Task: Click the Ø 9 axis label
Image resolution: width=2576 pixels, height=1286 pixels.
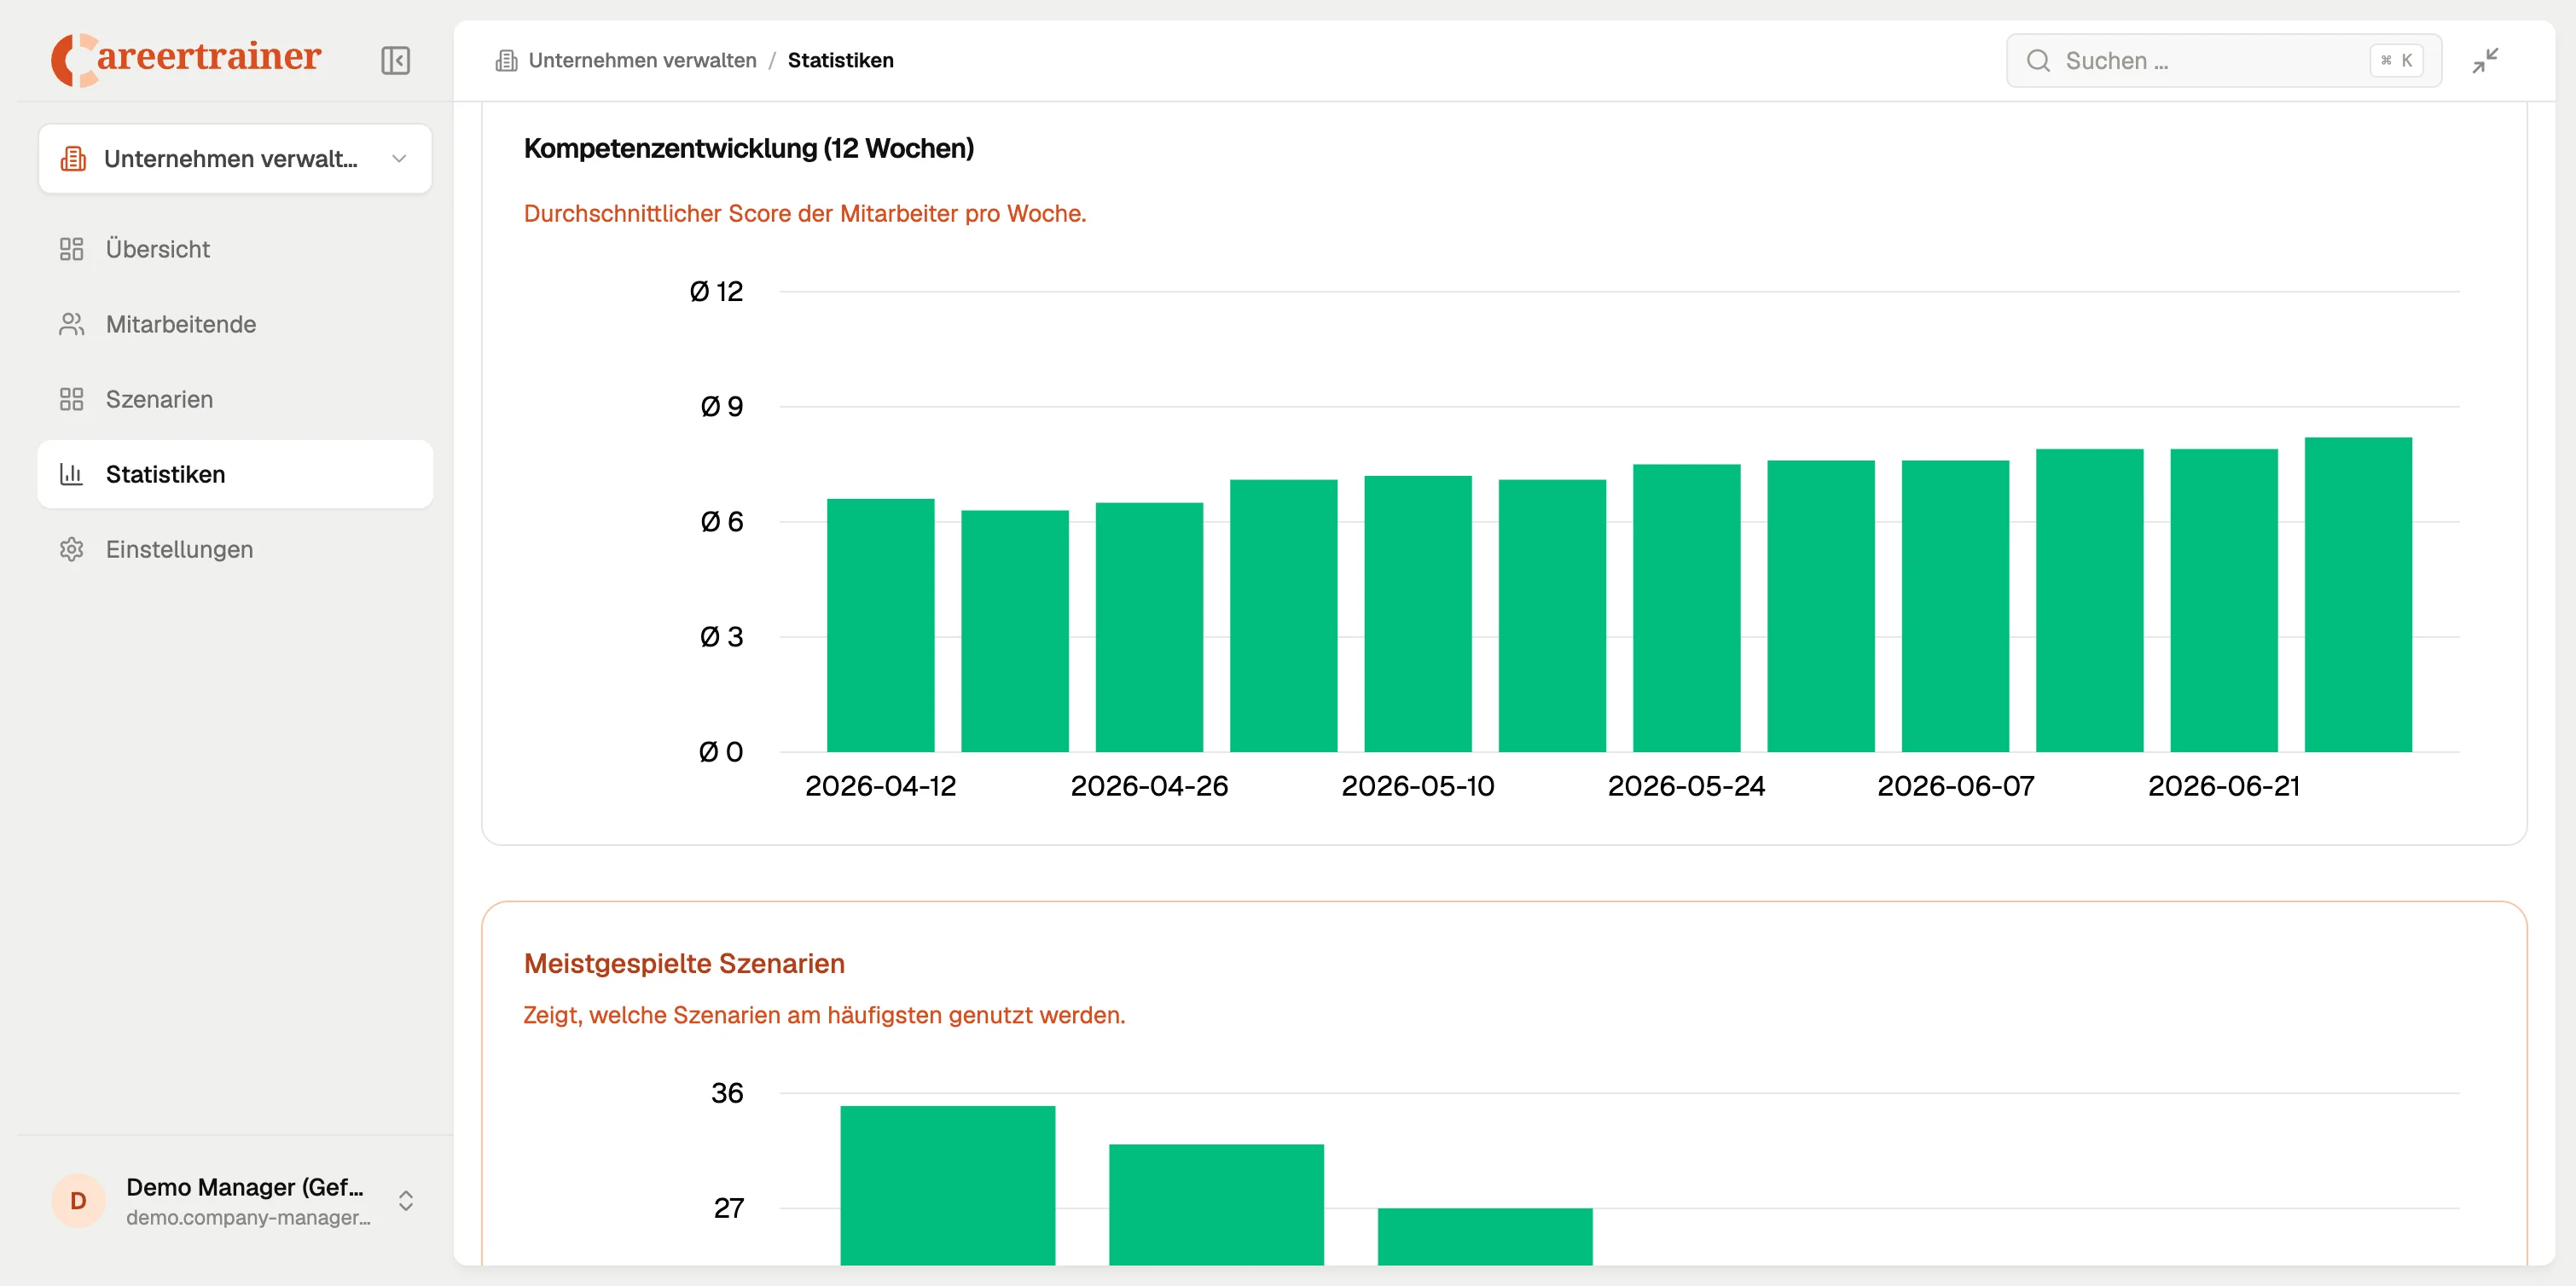Action: click(721, 407)
